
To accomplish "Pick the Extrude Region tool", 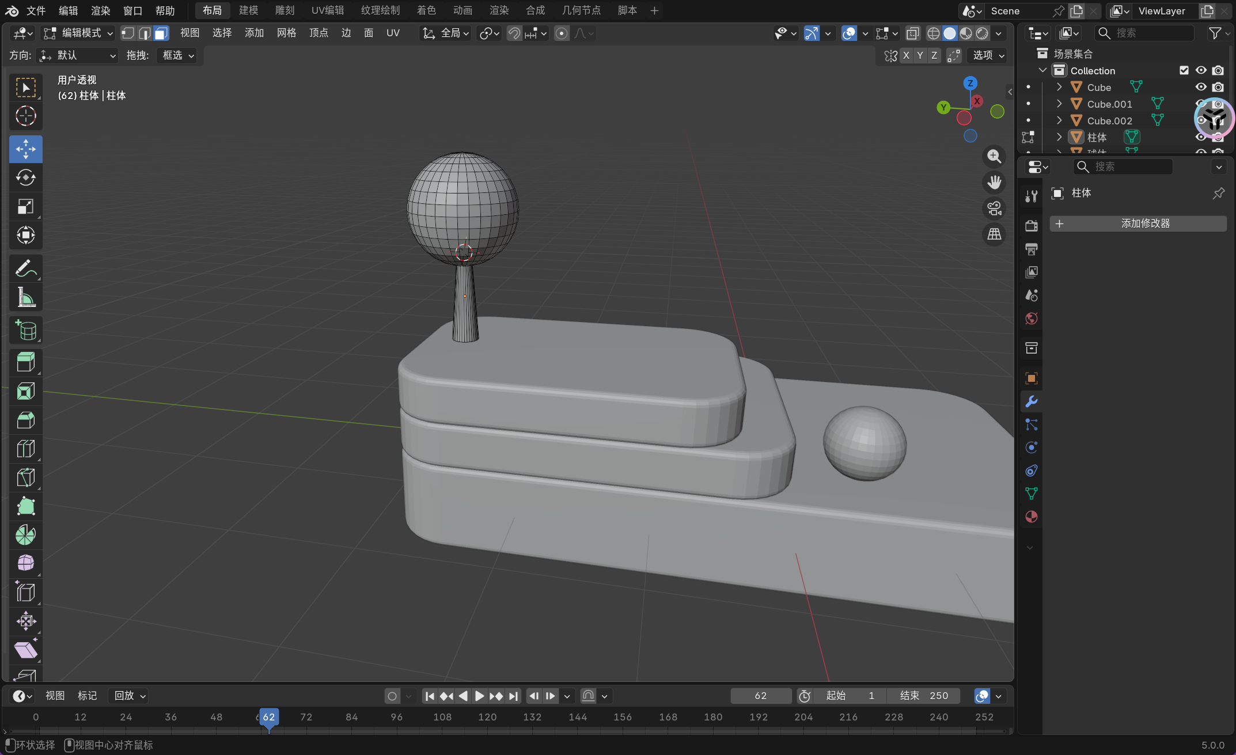I will point(25,363).
